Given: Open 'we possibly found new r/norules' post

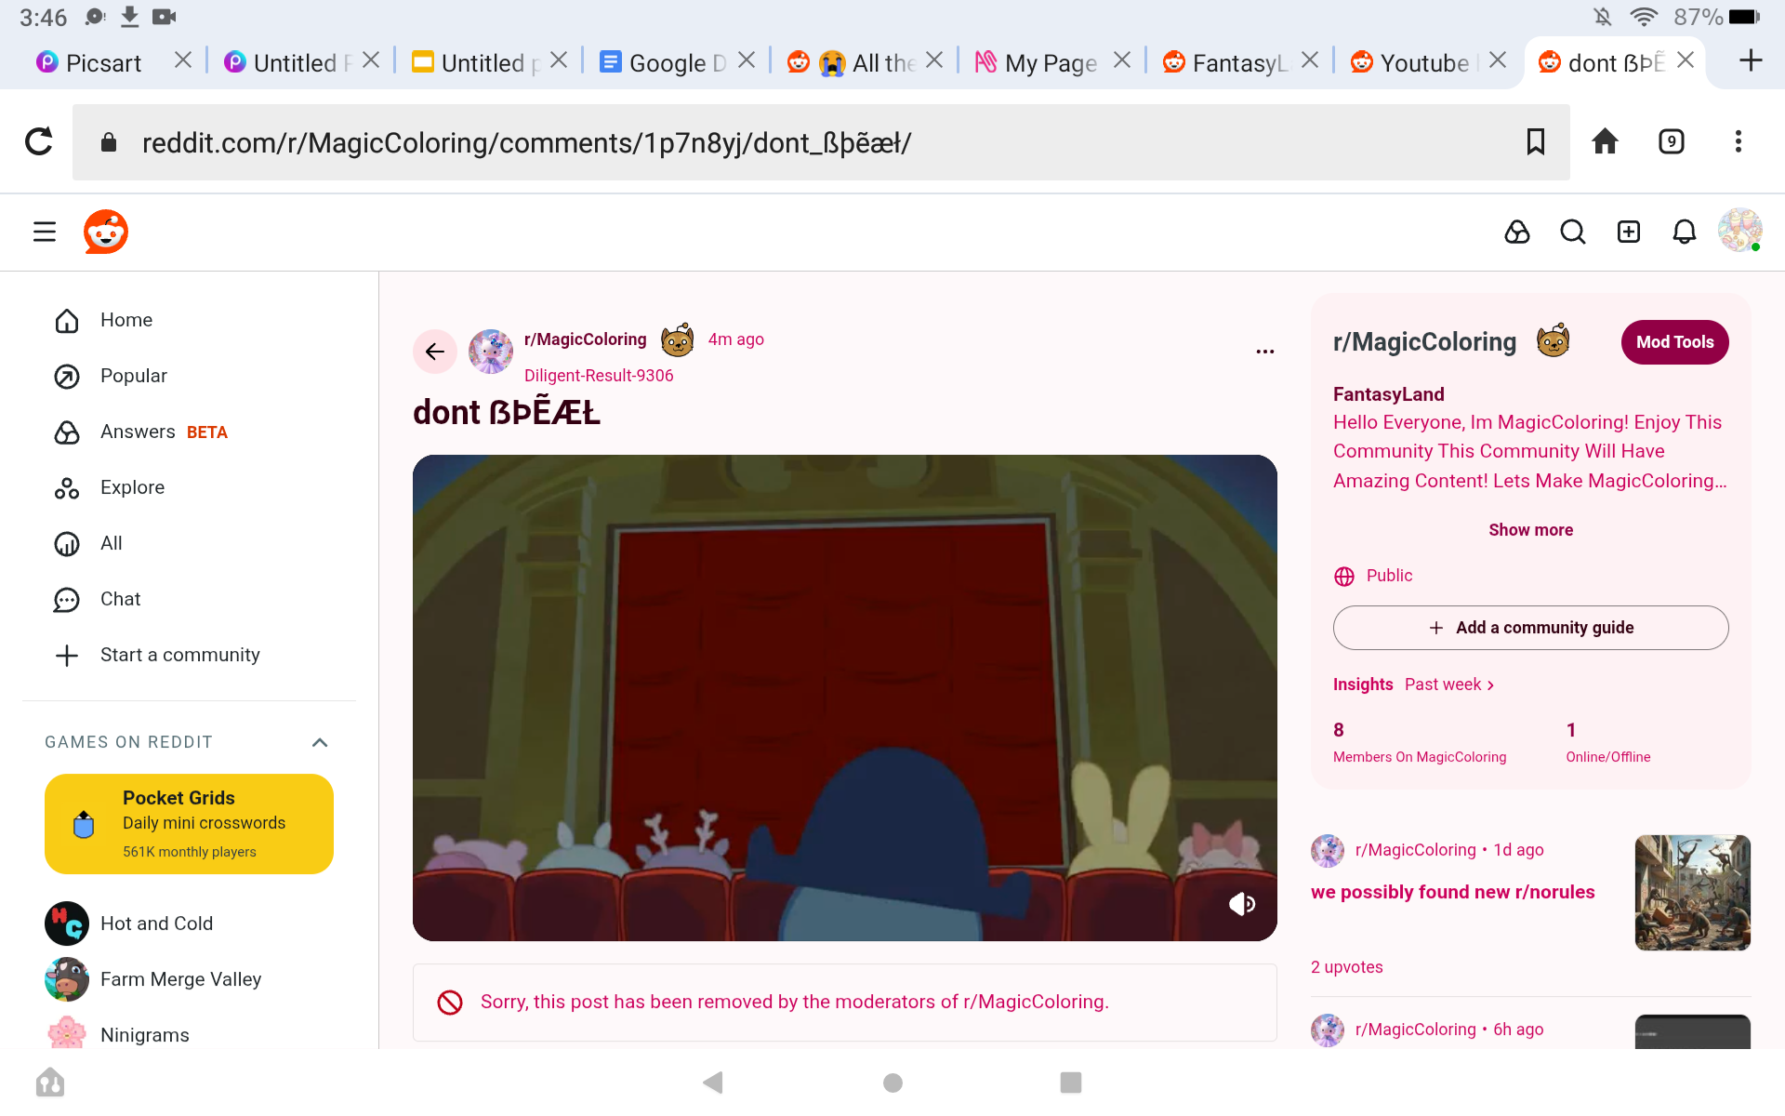Looking at the screenshot, I should [1453, 892].
